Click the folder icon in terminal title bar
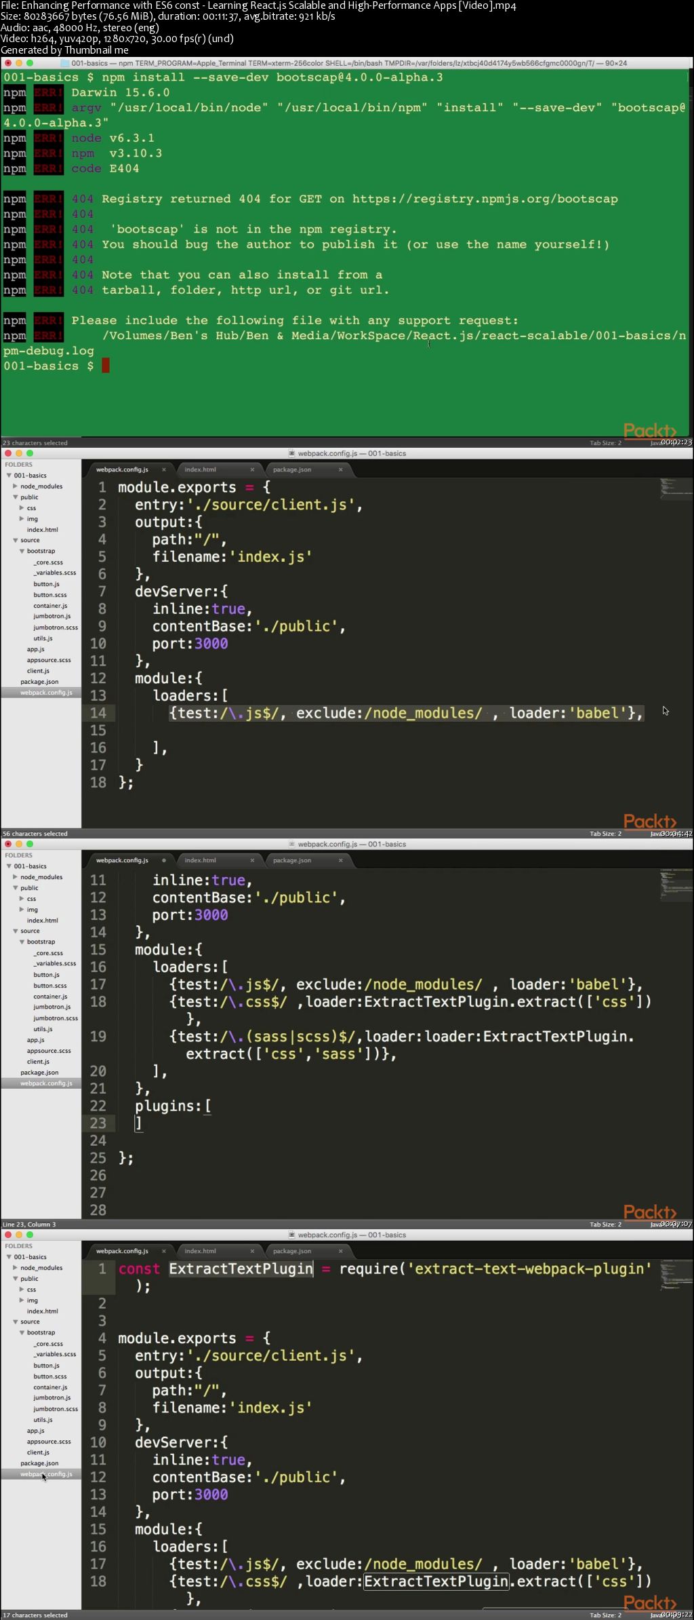This screenshot has width=694, height=1620. coord(65,63)
